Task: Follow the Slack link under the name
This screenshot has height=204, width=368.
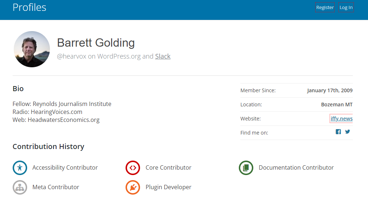Action: coord(162,56)
